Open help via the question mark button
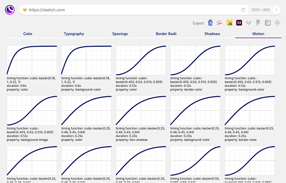 pos(276,10)
